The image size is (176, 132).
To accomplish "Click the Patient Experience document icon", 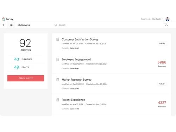I will coord(58,100).
